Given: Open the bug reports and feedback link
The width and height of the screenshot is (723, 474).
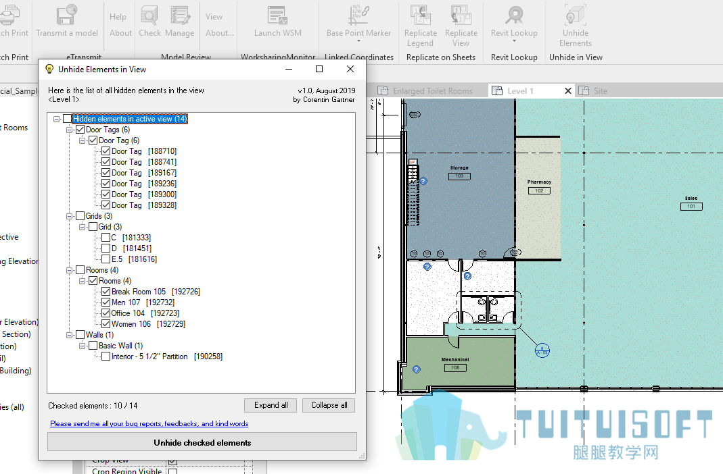Looking at the screenshot, I should pos(149,423).
